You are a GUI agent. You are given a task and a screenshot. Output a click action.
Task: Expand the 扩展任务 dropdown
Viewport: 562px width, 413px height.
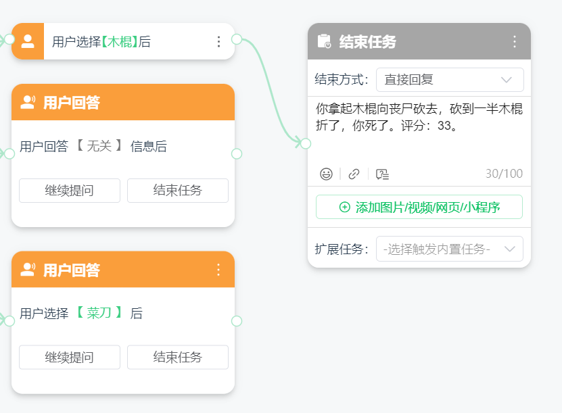click(450, 249)
